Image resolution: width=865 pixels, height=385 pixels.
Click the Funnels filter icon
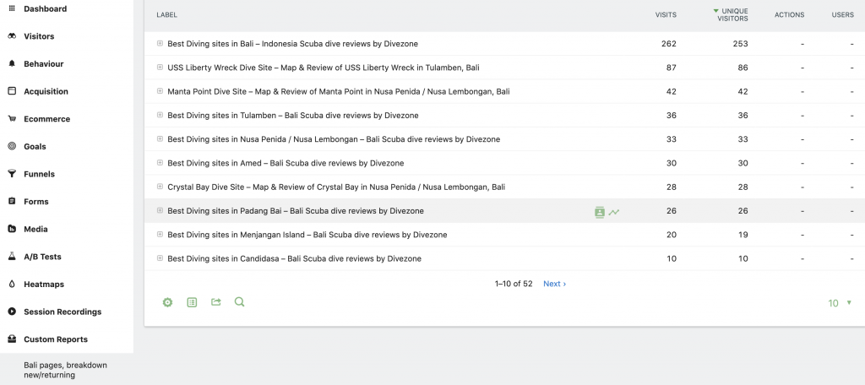(x=12, y=174)
